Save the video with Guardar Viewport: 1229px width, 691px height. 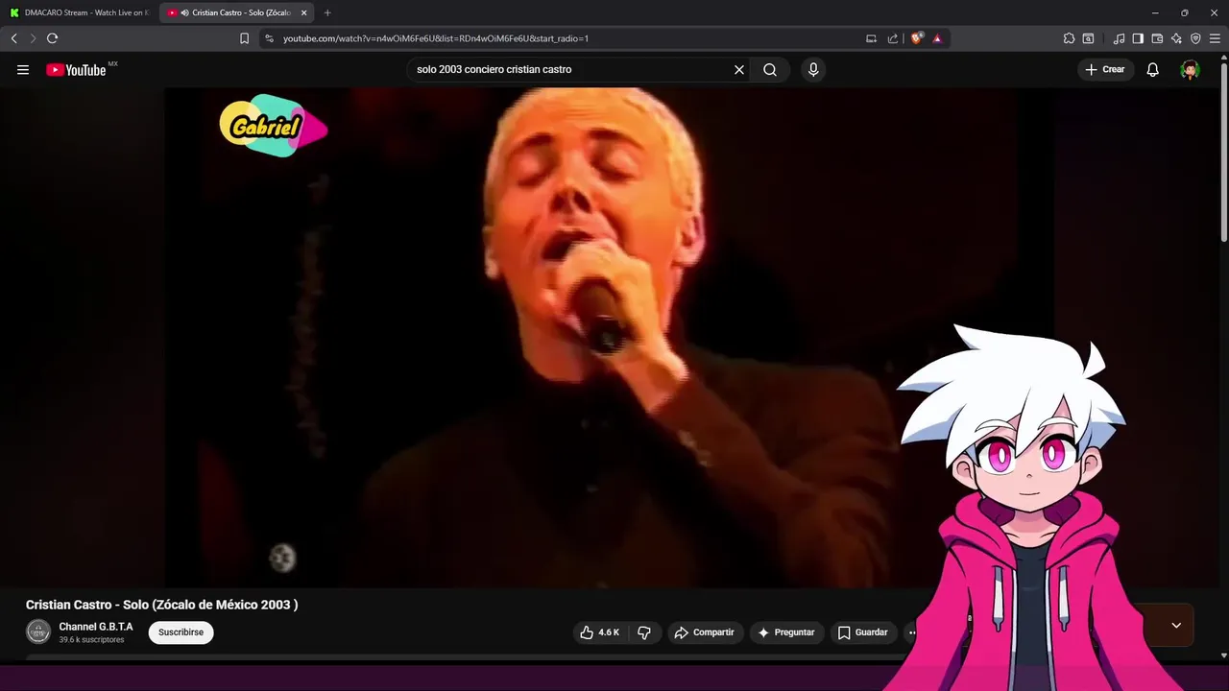click(863, 632)
